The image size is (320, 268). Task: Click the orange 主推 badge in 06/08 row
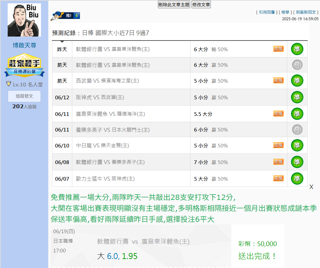tap(278, 162)
